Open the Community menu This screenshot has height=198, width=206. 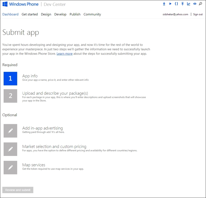pos(92,14)
